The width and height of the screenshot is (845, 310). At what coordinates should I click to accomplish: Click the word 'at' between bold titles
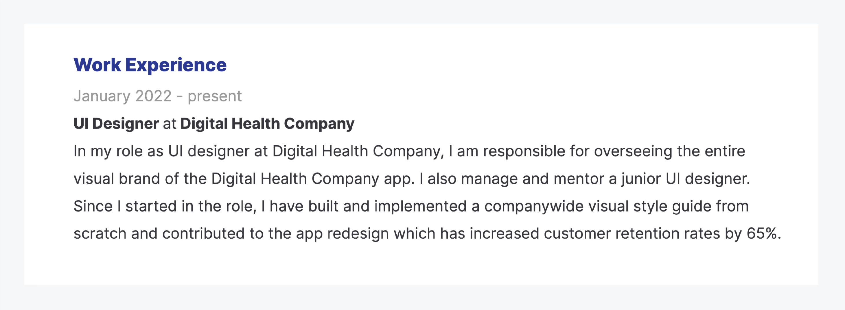[169, 124]
